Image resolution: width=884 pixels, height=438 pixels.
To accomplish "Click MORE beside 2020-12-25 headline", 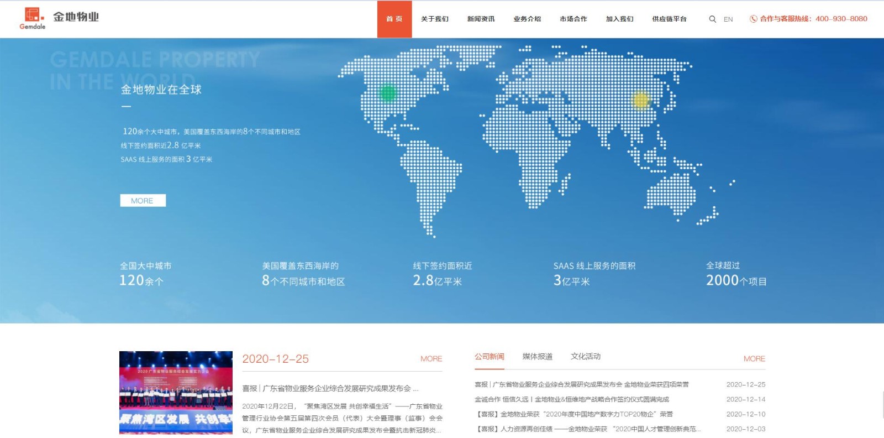I will (x=431, y=359).
